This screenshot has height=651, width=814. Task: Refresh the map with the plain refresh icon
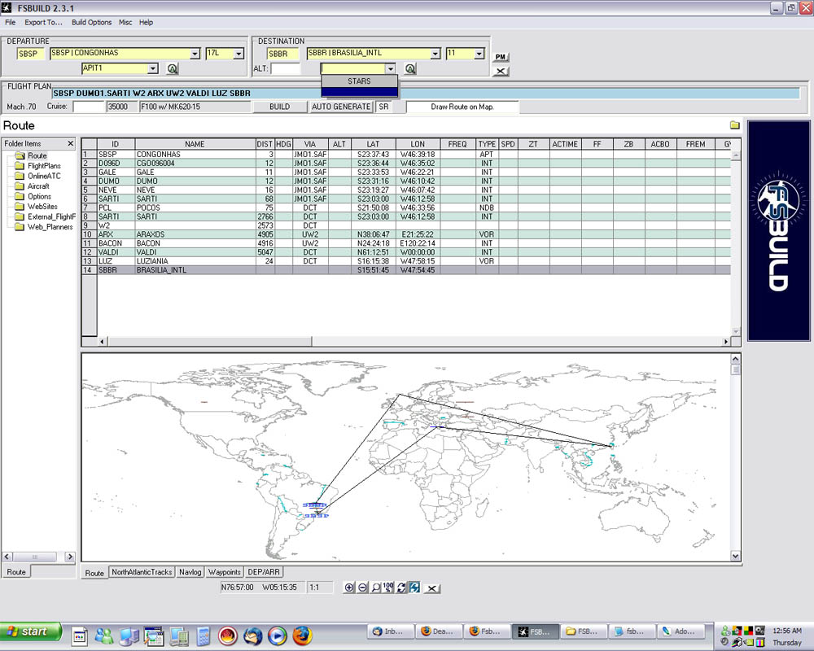tap(401, 588)
